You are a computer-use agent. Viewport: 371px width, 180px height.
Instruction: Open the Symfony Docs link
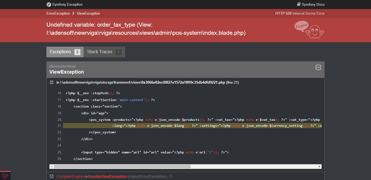(x=313, y=4)
